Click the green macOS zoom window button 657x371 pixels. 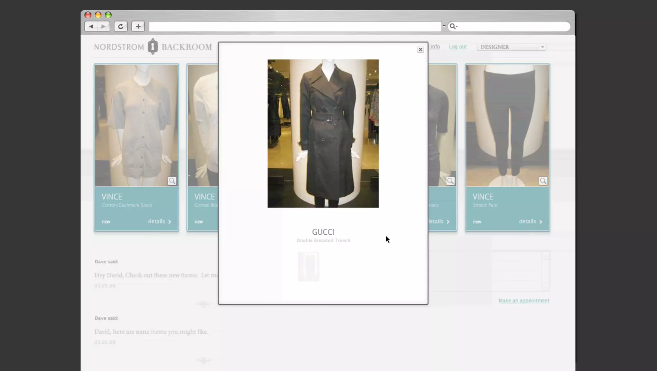pos(108,15)
